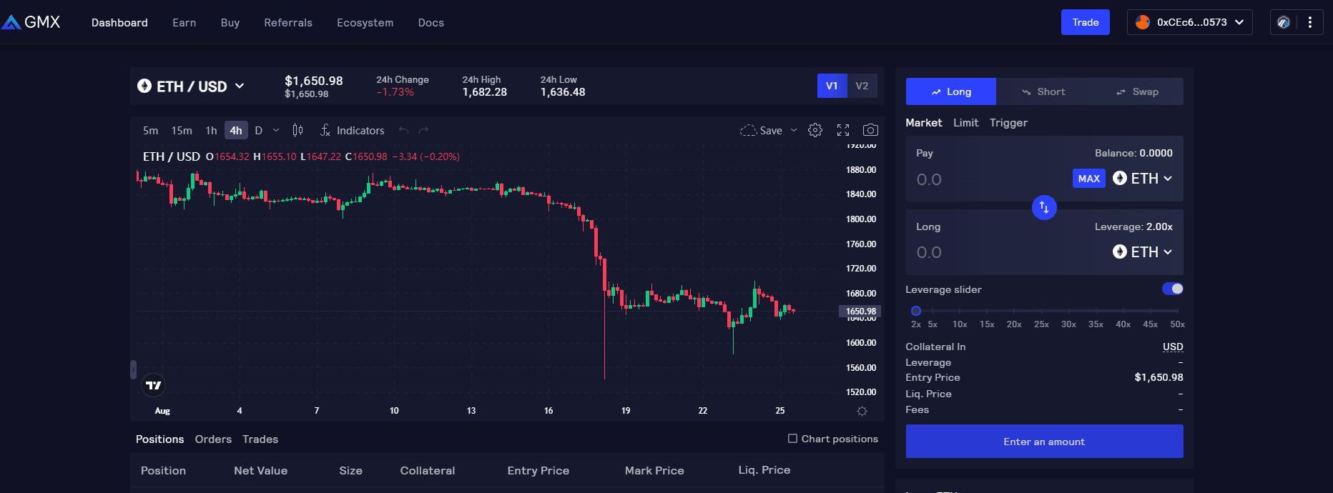Image resolution: width=1333 pixels, height=493 pixels.
Task: Select 5m timeframe
Action: (150, 130)
